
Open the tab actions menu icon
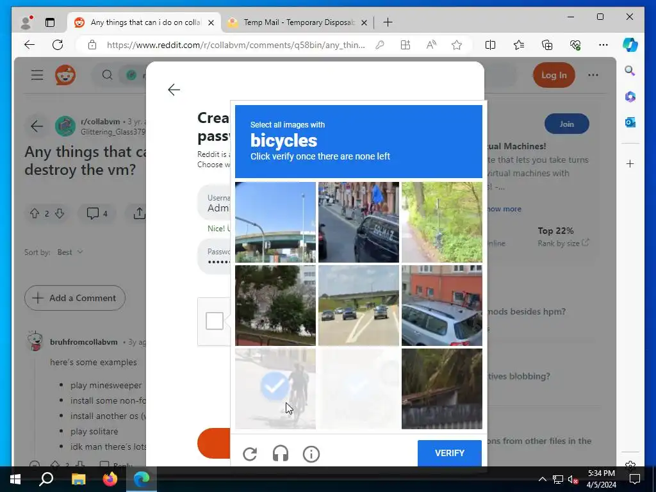[x=50, y=22]
